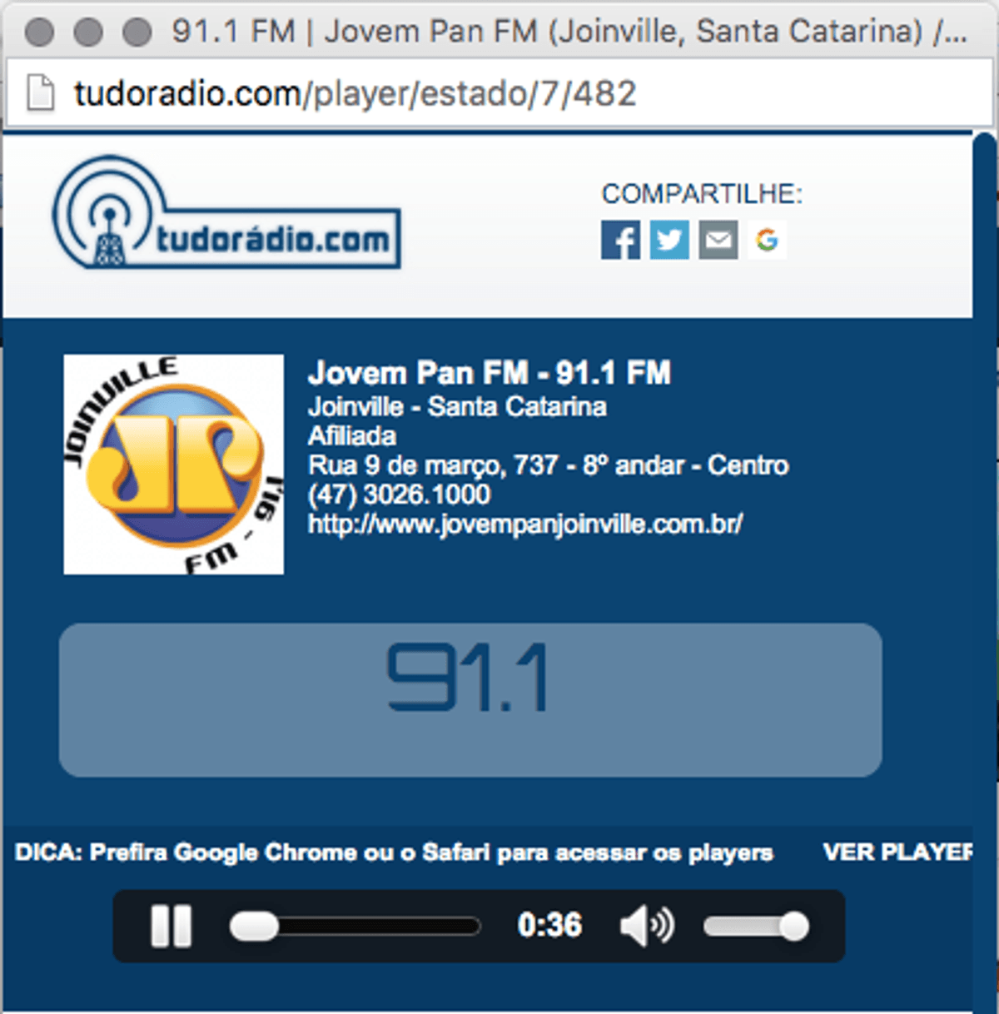Adjust the volume slider
999x1014 pixels.
pyautogui.click(x=756, y=926)
